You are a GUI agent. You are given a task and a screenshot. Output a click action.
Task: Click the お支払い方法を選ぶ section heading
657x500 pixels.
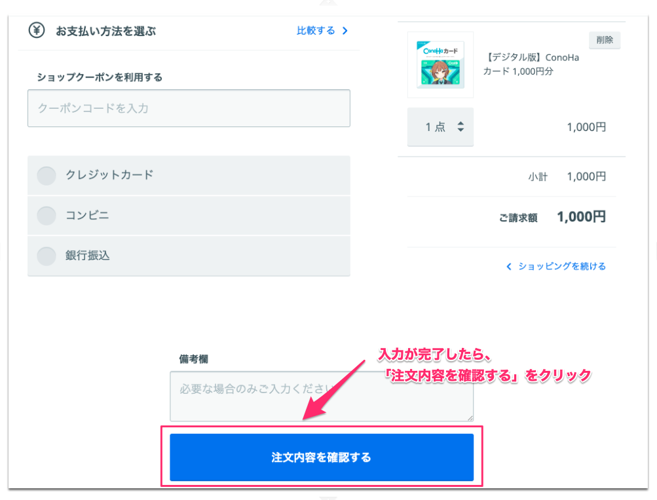coord(105,31)
